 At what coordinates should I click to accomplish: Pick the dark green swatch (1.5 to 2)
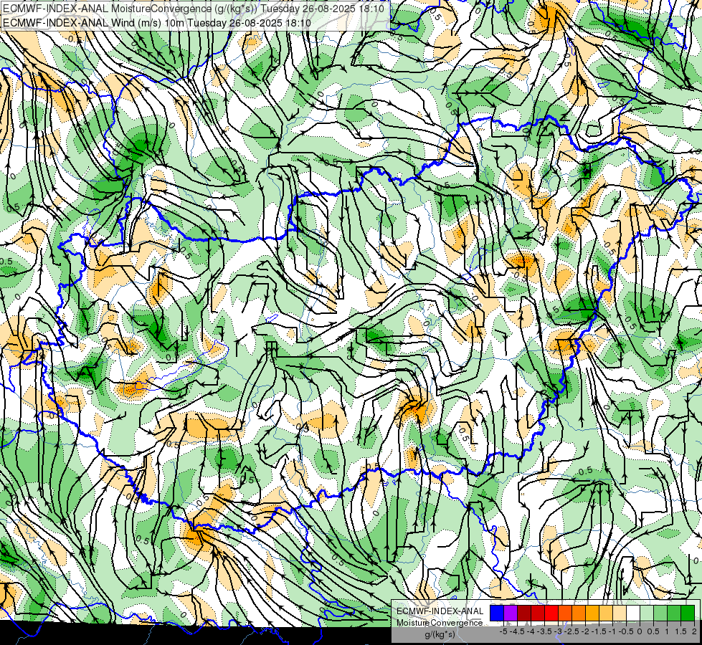click(x=687, y=613)
